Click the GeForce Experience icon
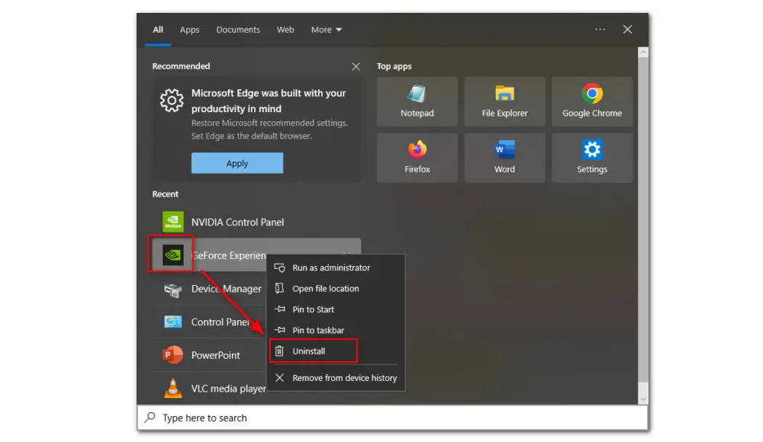The height and width of the screenshot is (442, 763). tap(173, 255)
